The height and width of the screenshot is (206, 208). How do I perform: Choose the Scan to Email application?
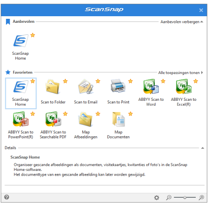point(86,92)
